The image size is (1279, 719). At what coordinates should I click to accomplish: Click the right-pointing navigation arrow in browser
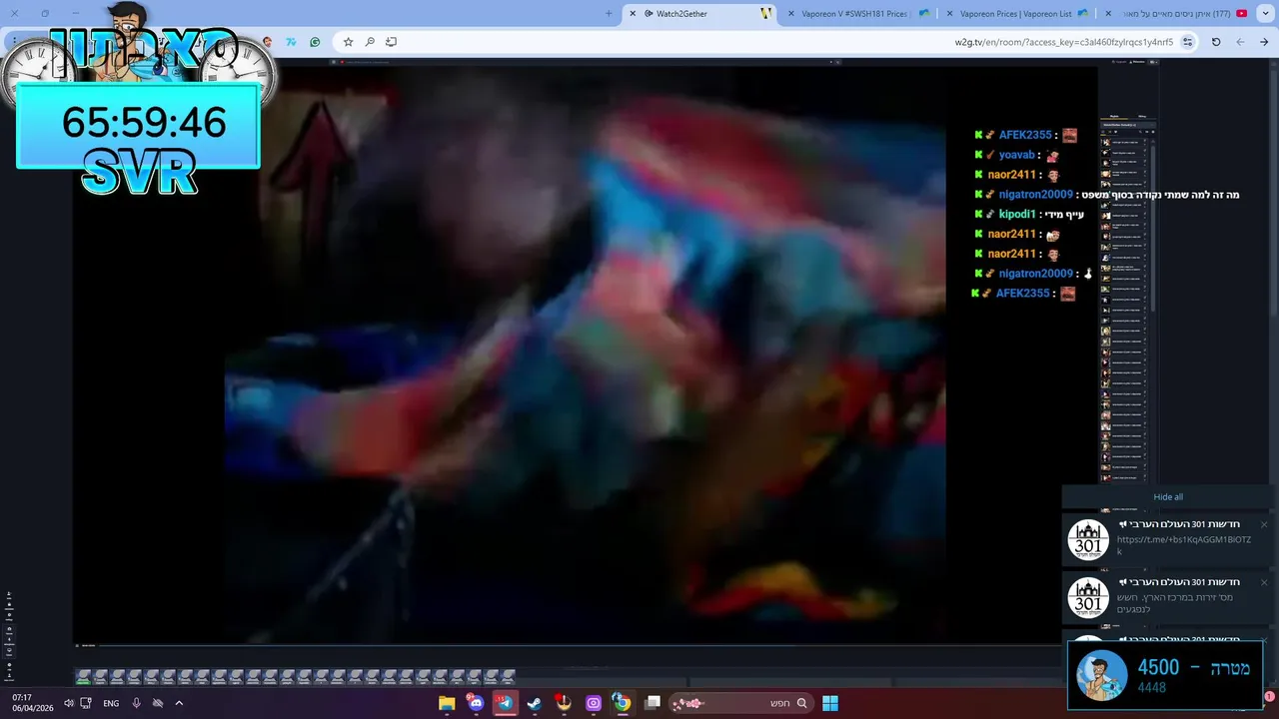[1264, 42]
